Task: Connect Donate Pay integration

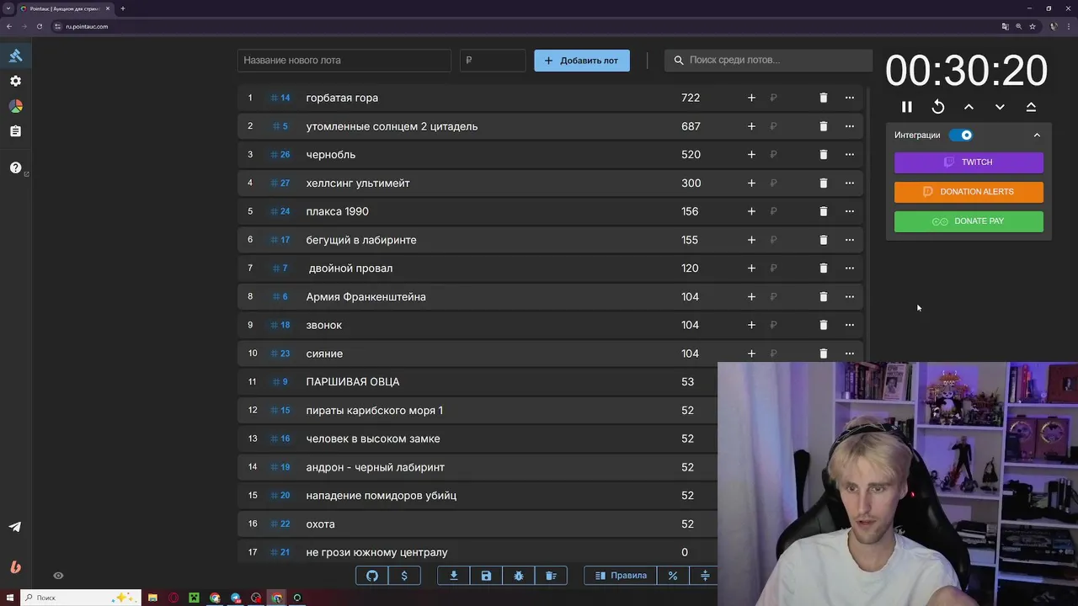Action: tap(969, 221)
